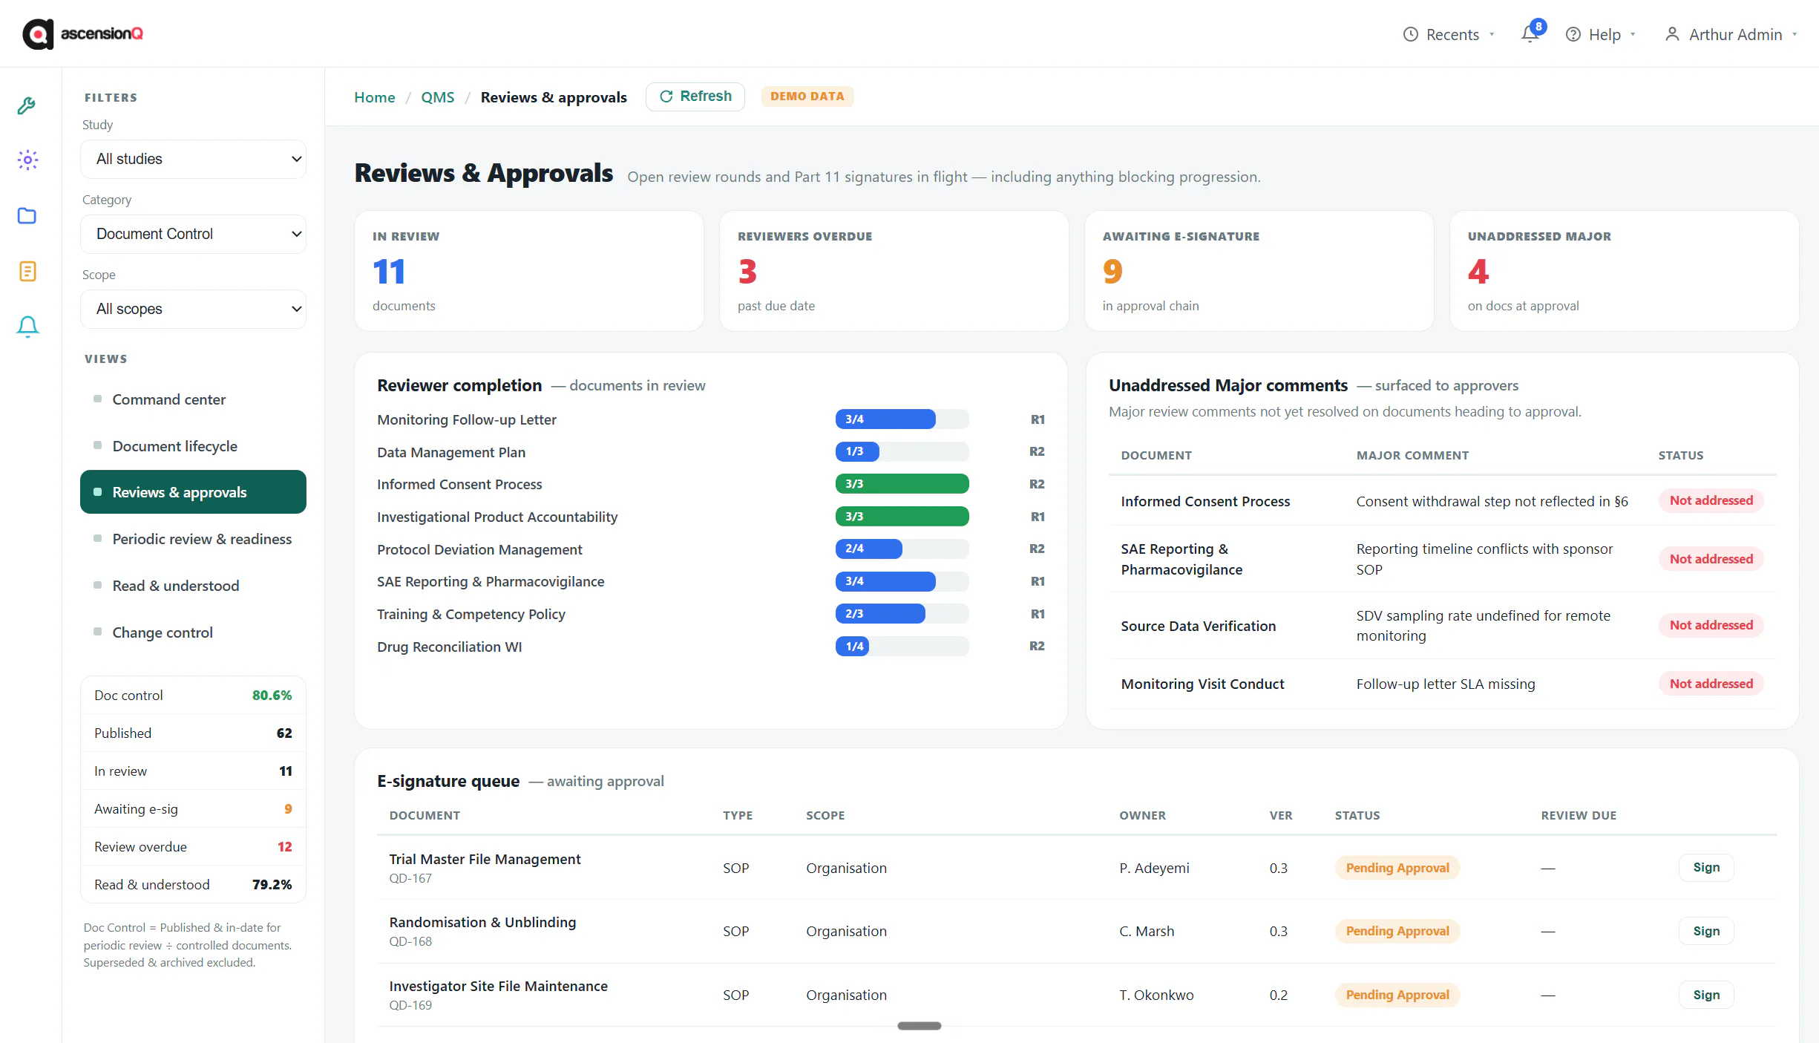Open the Category dropdown showing Document Control
Image resolution: width=1819 pixels, height=1043 pixels.
point(193,234)
